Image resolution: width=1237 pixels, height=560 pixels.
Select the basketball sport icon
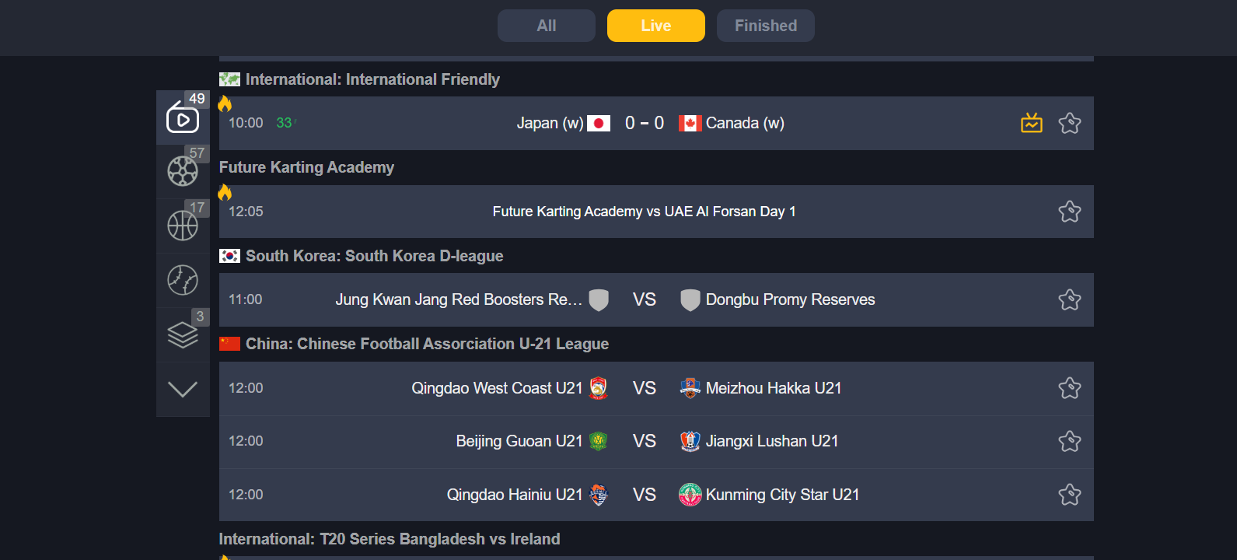[x=183, y=226]
